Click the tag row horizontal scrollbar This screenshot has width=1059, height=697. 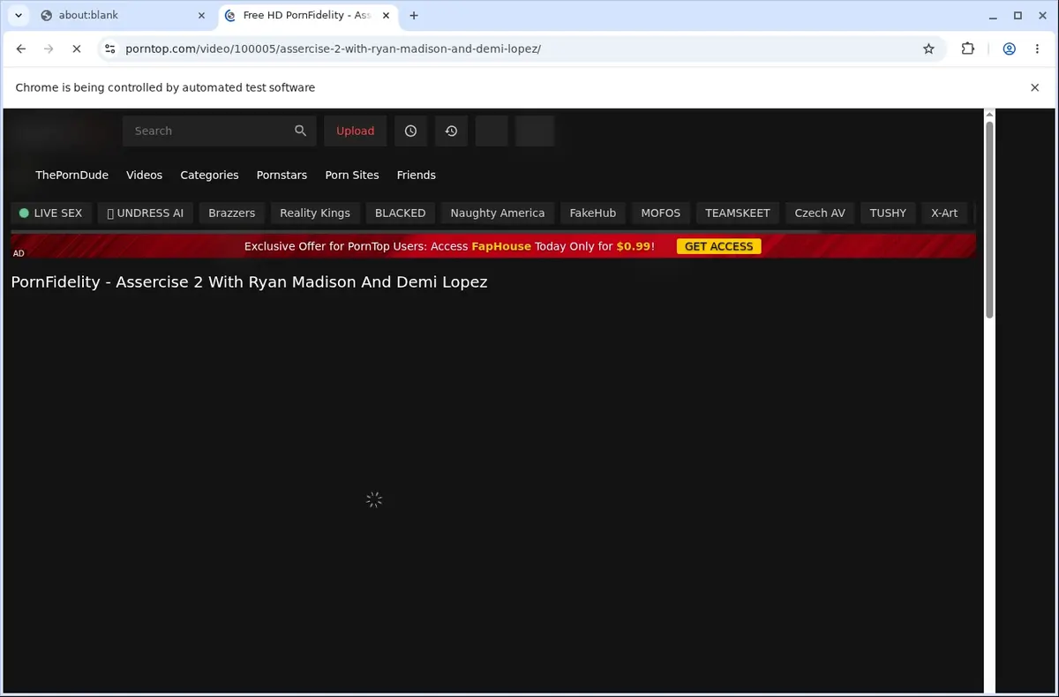415,232
